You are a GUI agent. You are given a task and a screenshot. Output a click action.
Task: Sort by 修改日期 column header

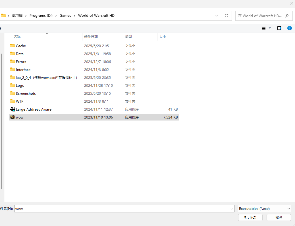pyautogui.click(x=103, y=37)
